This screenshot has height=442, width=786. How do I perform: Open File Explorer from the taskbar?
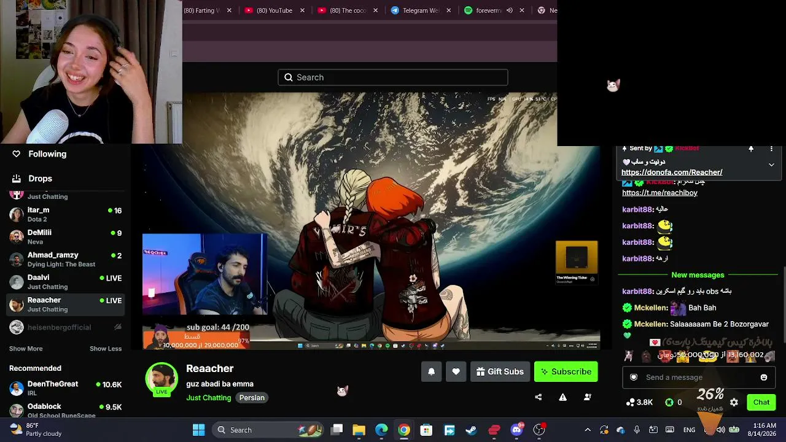[x=359, y=430]
